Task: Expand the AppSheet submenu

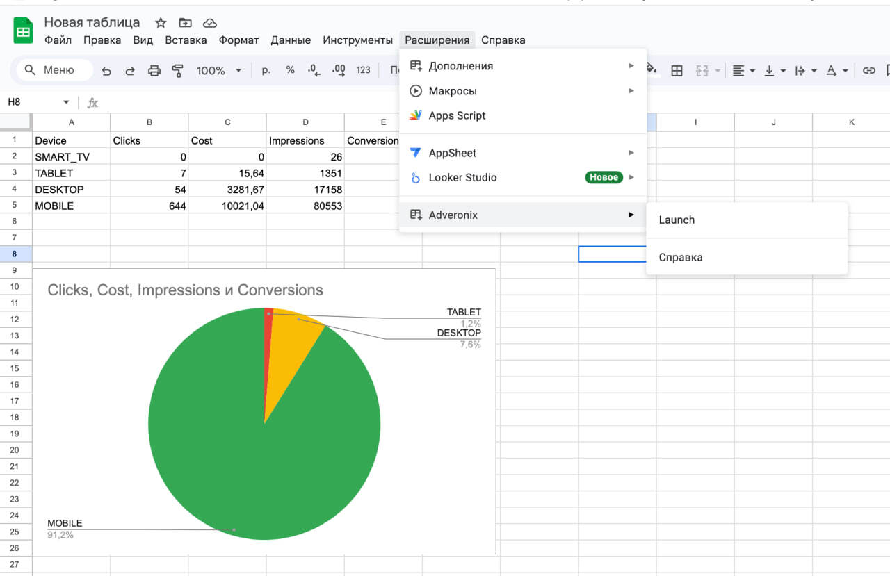Action: pos(523,153)
